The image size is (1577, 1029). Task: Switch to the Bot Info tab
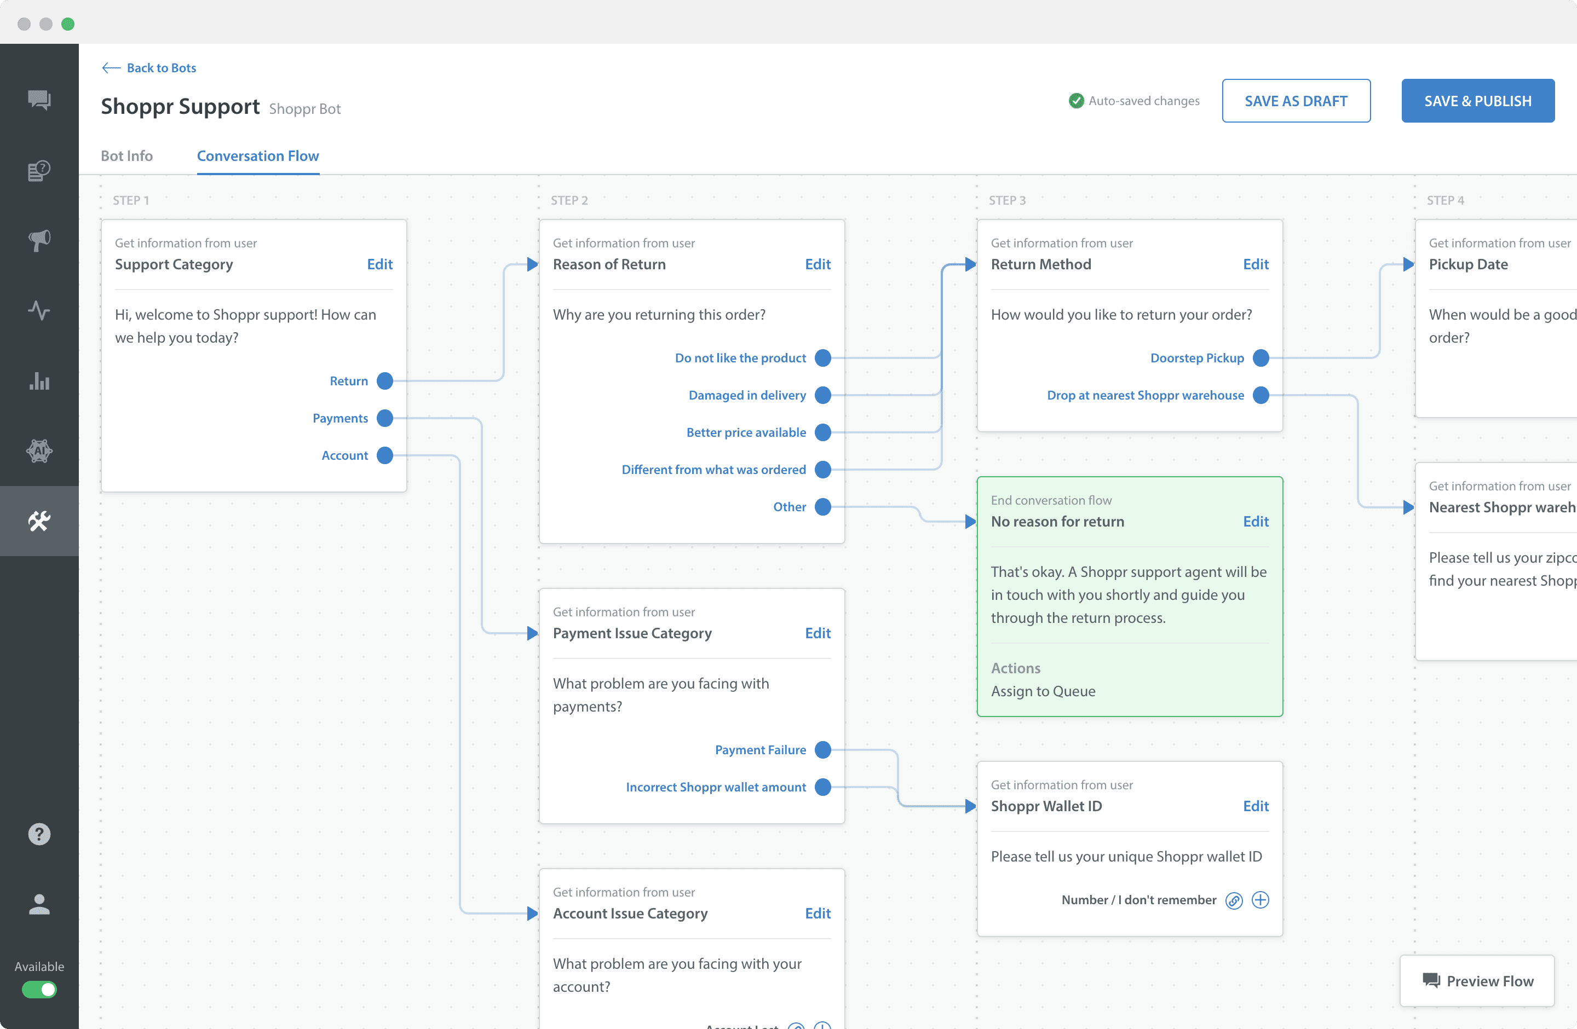coord(126,155)
